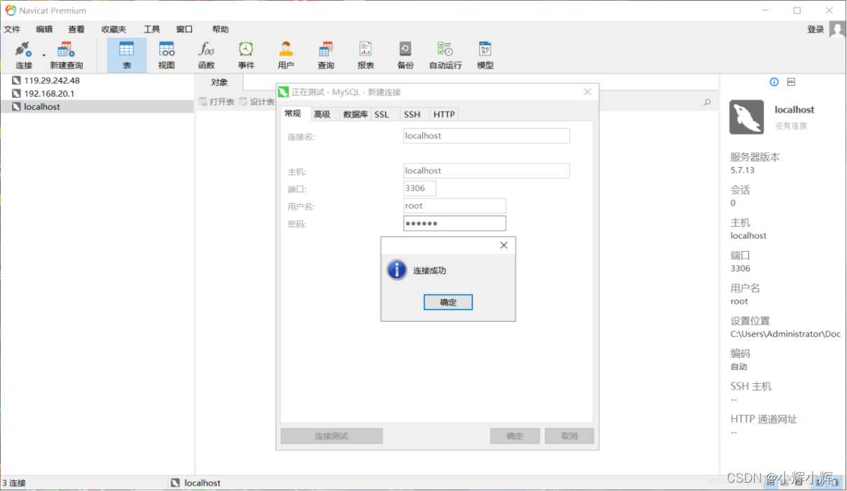Click the Navicat Premium title bar logo
This screenshot has height=491, width=847.
(x=10, y=10)
